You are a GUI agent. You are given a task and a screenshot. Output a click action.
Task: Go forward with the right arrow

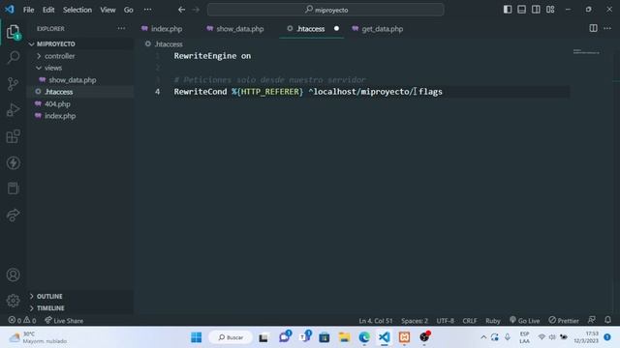point(196,10)
